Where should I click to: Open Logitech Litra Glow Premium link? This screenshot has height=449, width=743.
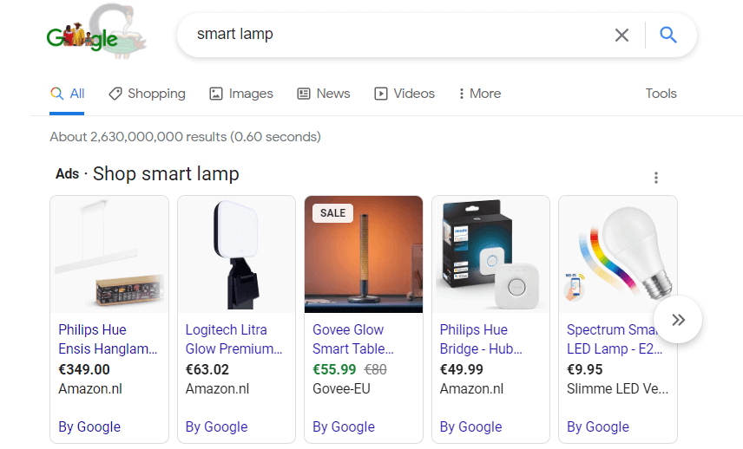click(x=233, y=339)
